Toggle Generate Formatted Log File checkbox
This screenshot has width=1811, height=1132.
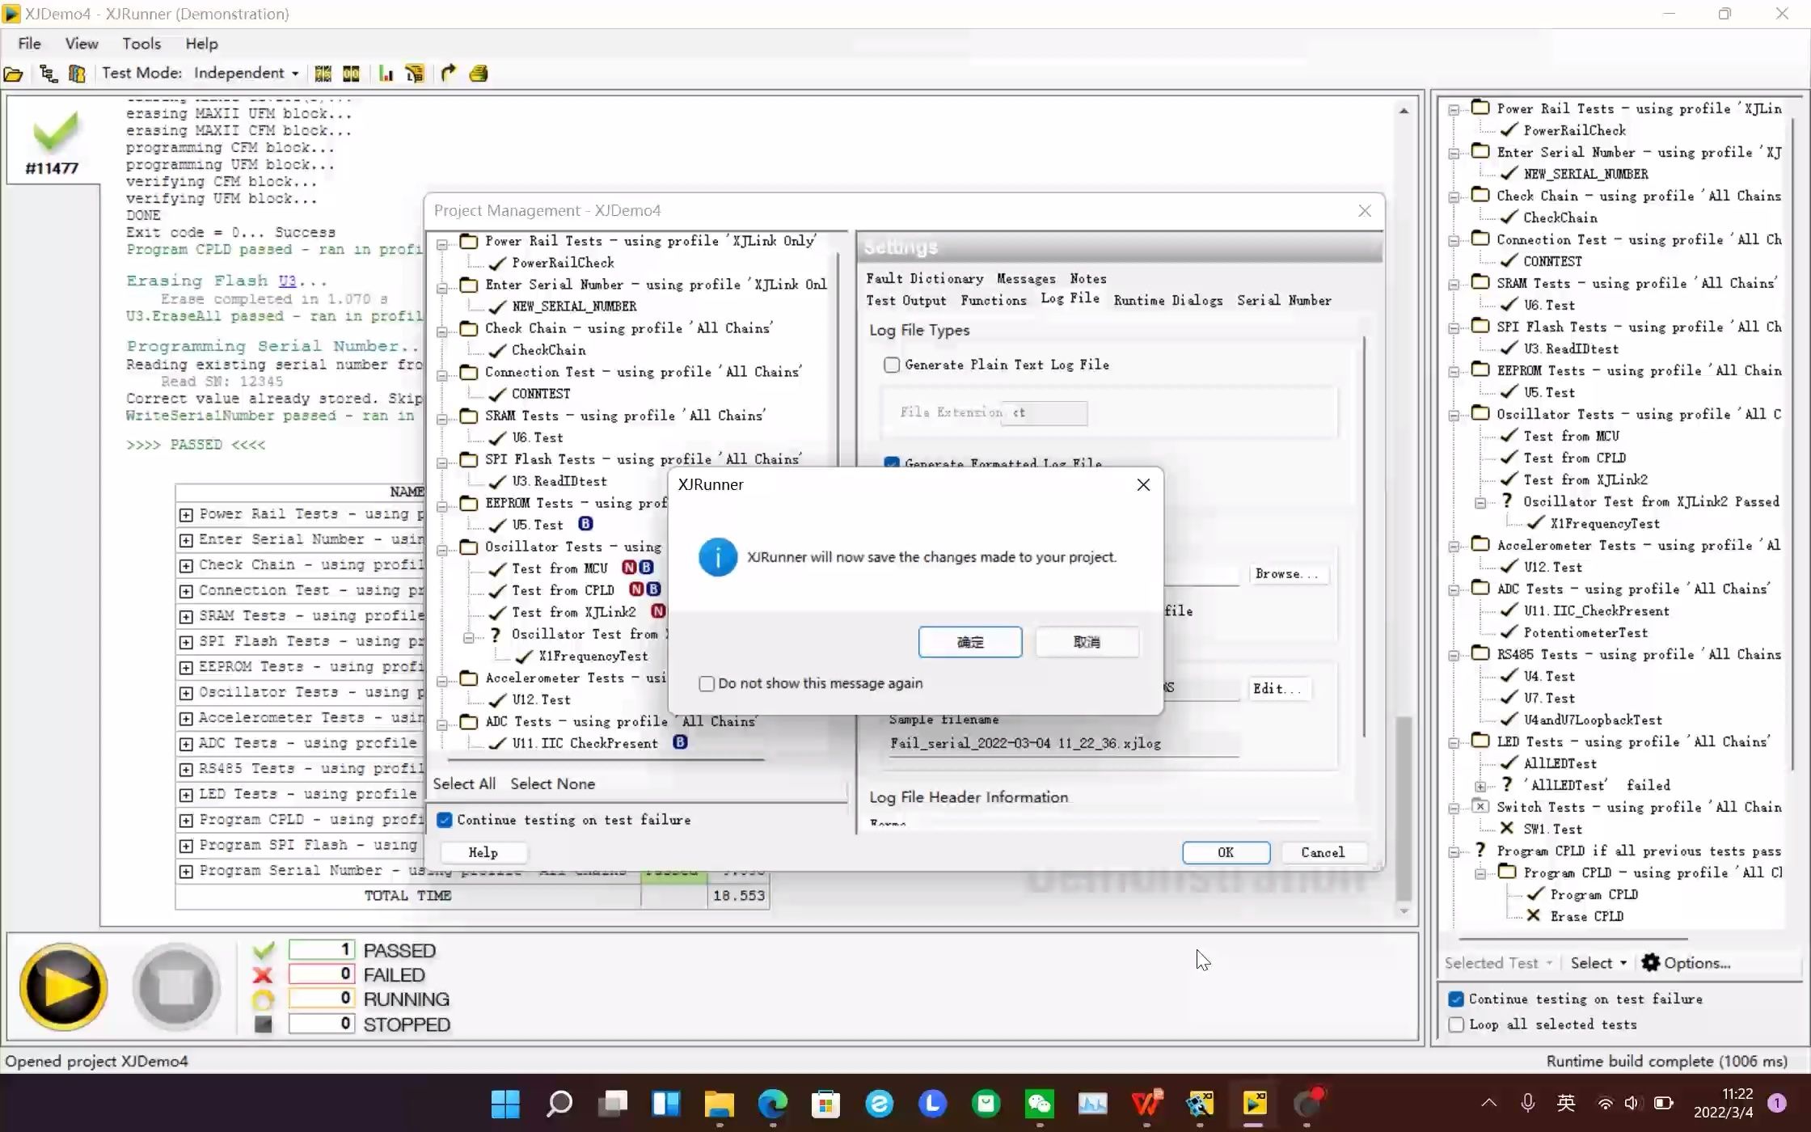coord(892,463)
